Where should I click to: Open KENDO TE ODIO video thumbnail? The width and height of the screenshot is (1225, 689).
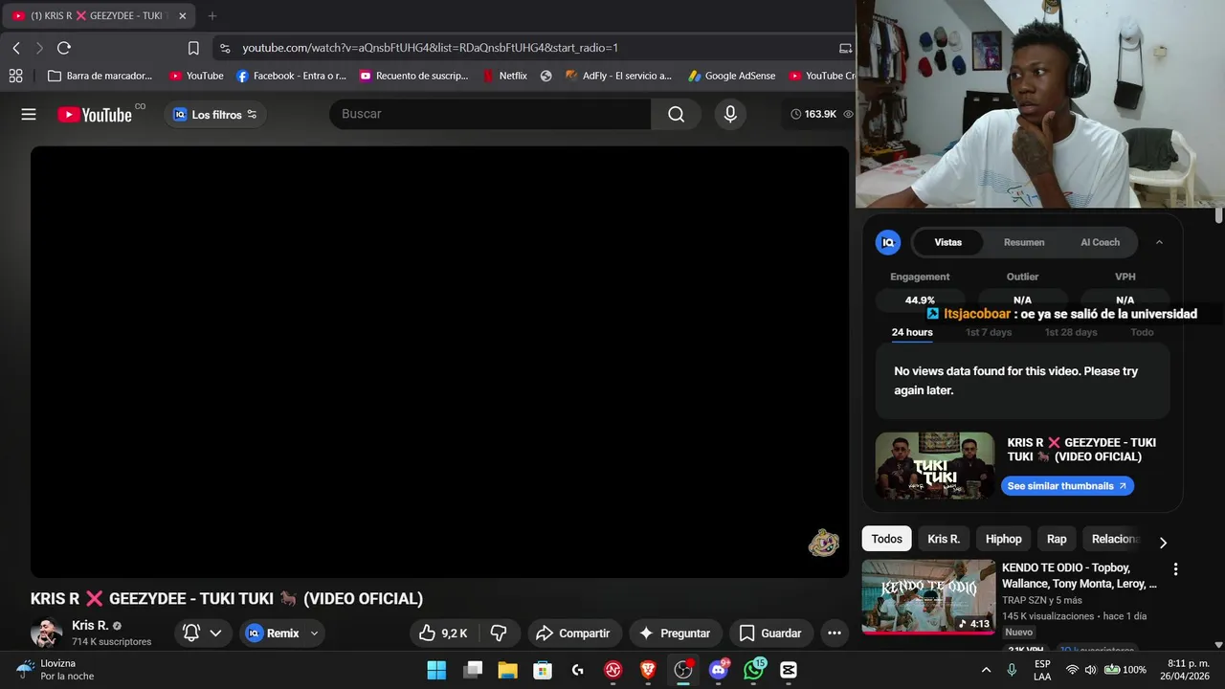coord(928,597)
